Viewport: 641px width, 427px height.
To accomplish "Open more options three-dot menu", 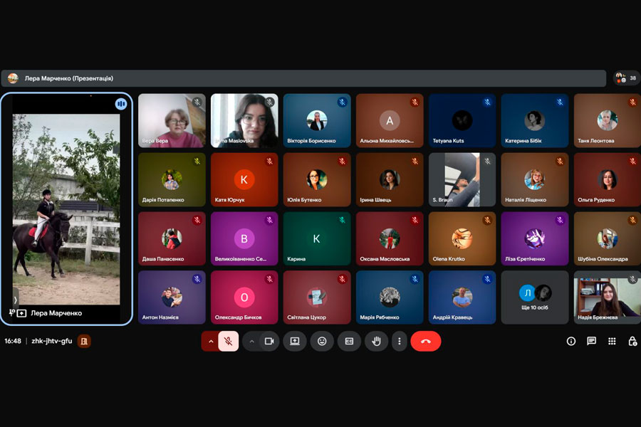I will (x=400, y=341).
